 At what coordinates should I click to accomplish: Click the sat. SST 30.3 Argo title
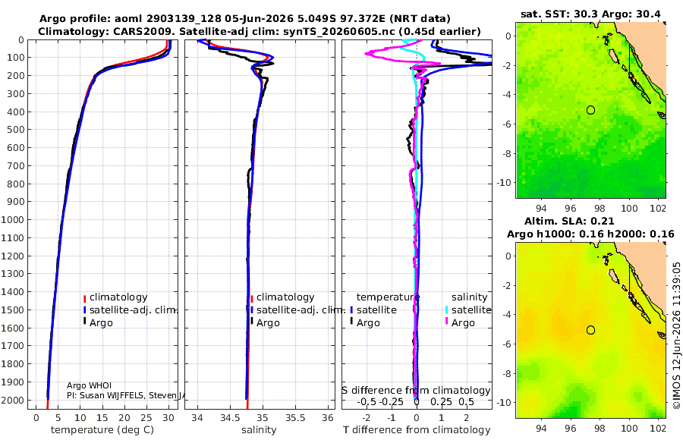click(x=590, y=14)
